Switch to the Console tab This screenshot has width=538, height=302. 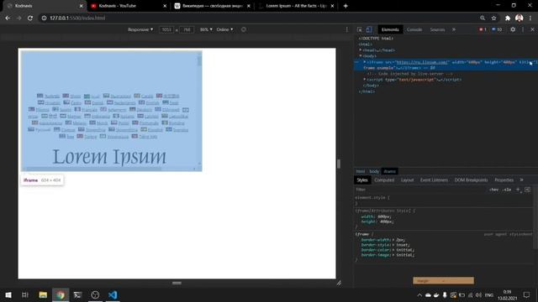[x=414, y=30]
